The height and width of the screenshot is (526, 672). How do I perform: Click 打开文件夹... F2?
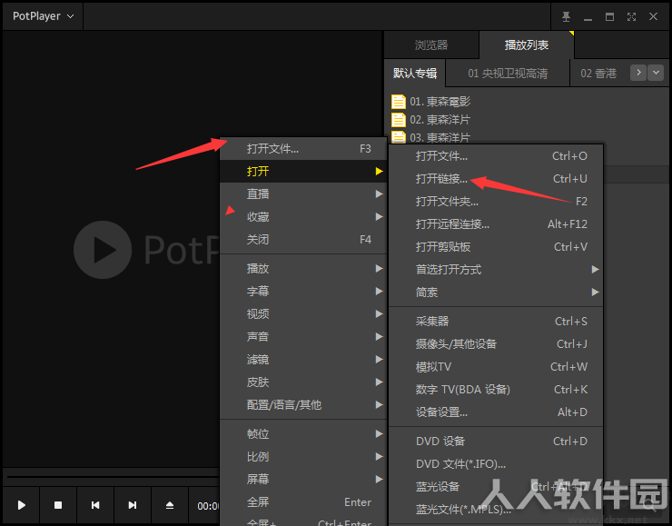tap(496, 202)
